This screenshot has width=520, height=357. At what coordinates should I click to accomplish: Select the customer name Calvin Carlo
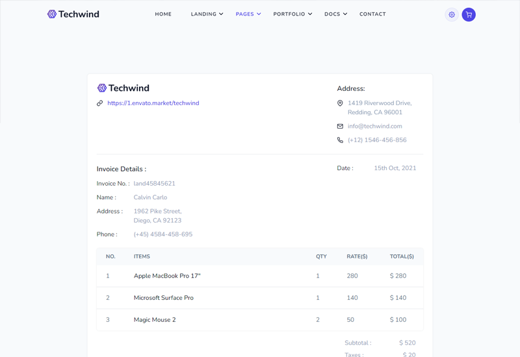click(x=150, y=197)
